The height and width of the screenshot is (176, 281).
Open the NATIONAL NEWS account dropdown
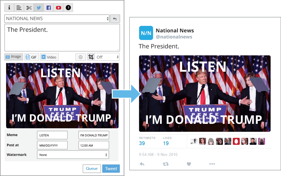tap(57, 19)
